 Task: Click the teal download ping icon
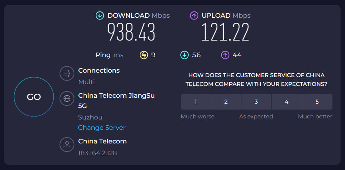(185, 55)
